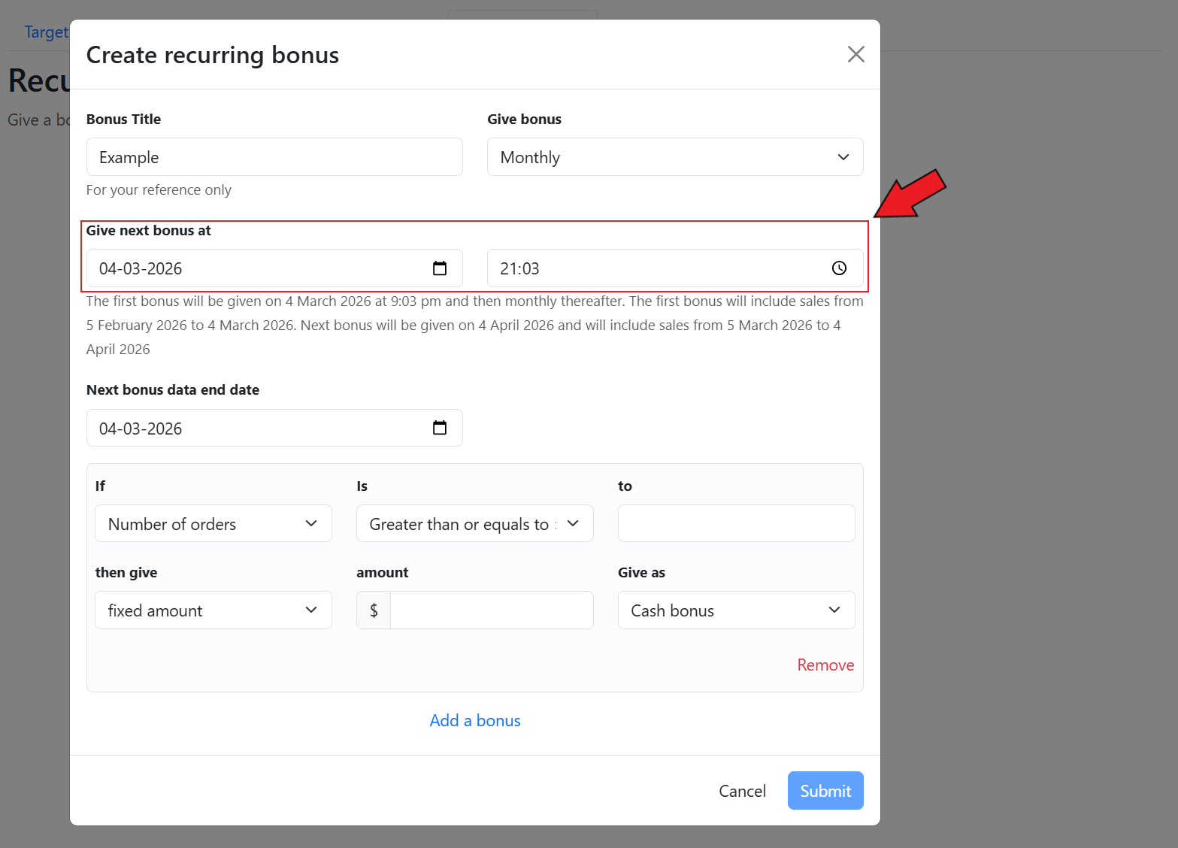Cancel the recurring bonus creation

[x=742, y=791]
